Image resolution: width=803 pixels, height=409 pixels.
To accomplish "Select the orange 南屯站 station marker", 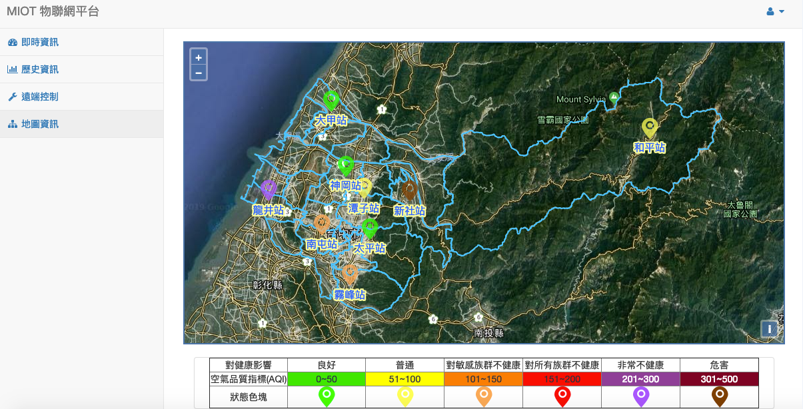I will point(322,223).
